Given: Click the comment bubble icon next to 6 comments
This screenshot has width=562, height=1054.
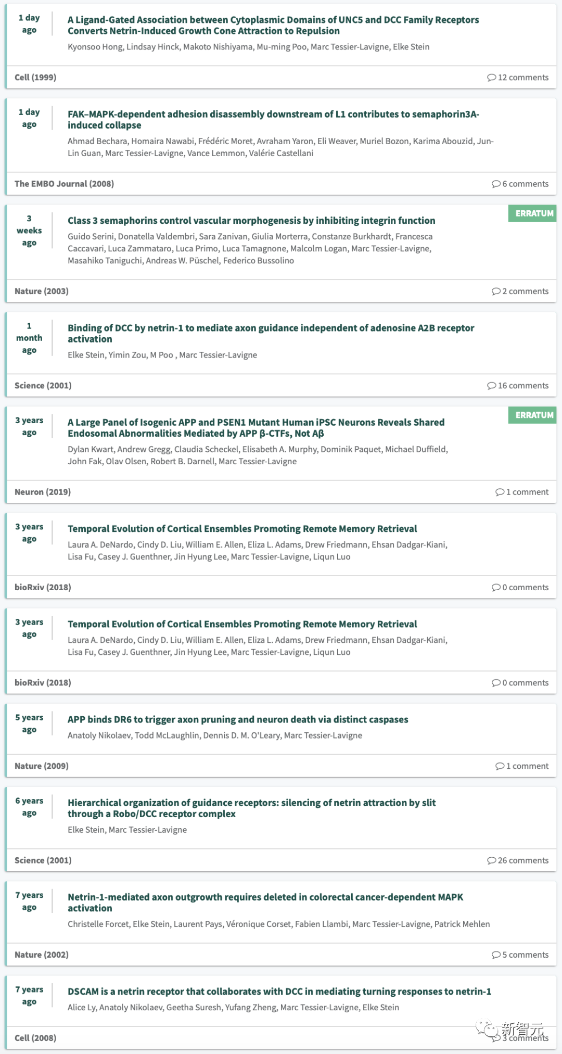Looking at the screenshot, I should (496, 184).
